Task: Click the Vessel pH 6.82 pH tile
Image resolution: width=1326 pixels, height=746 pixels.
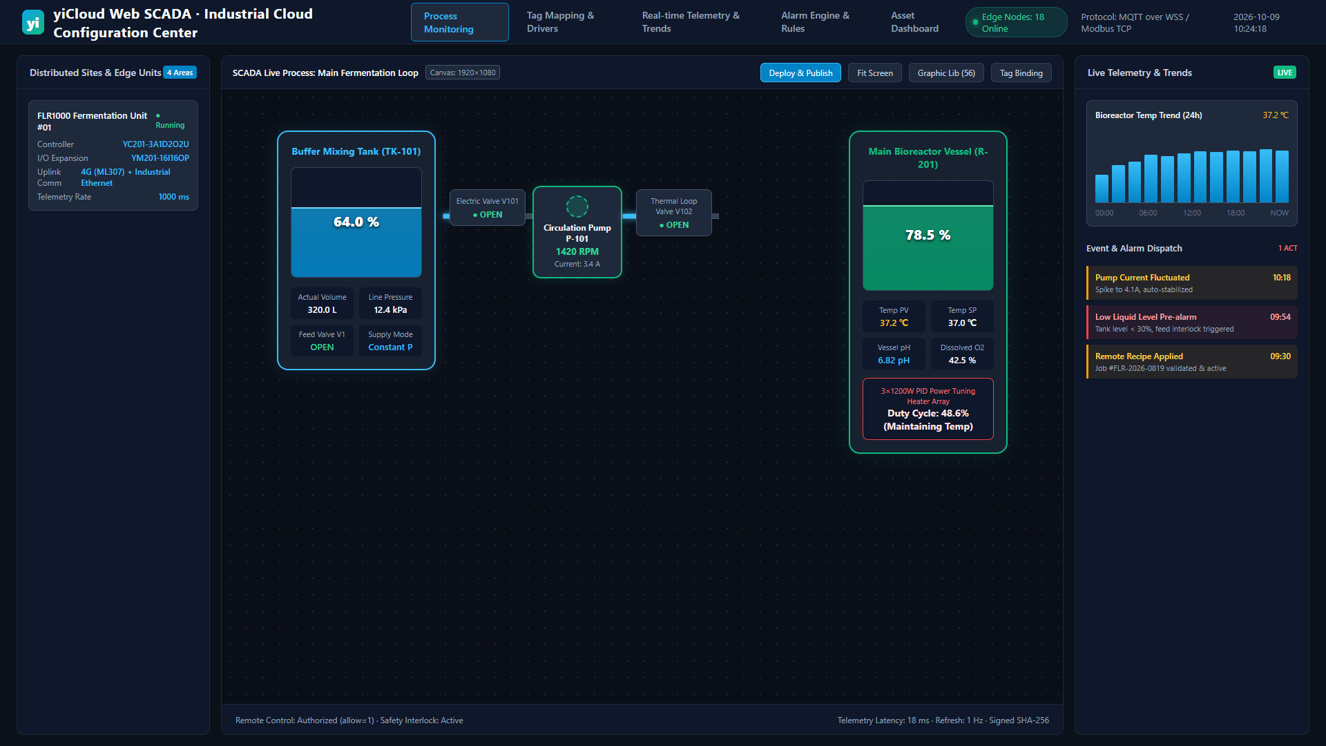Action: point(894,354)
